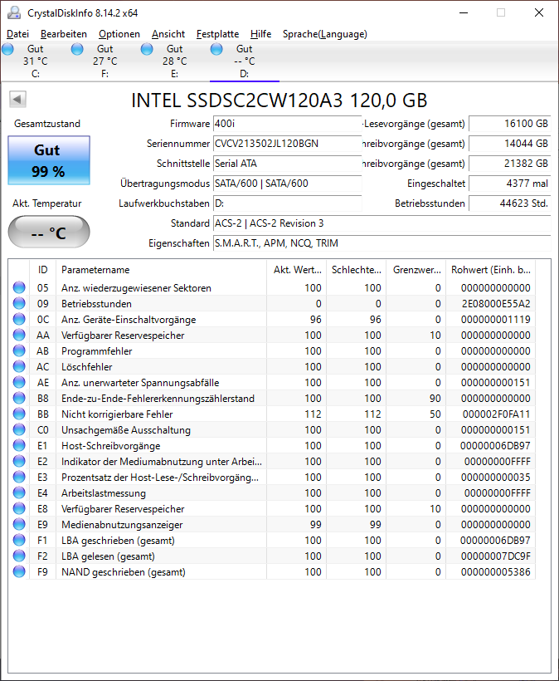
Task: Click the Laufwerkbuchstaben field
Action: [287, 203]
